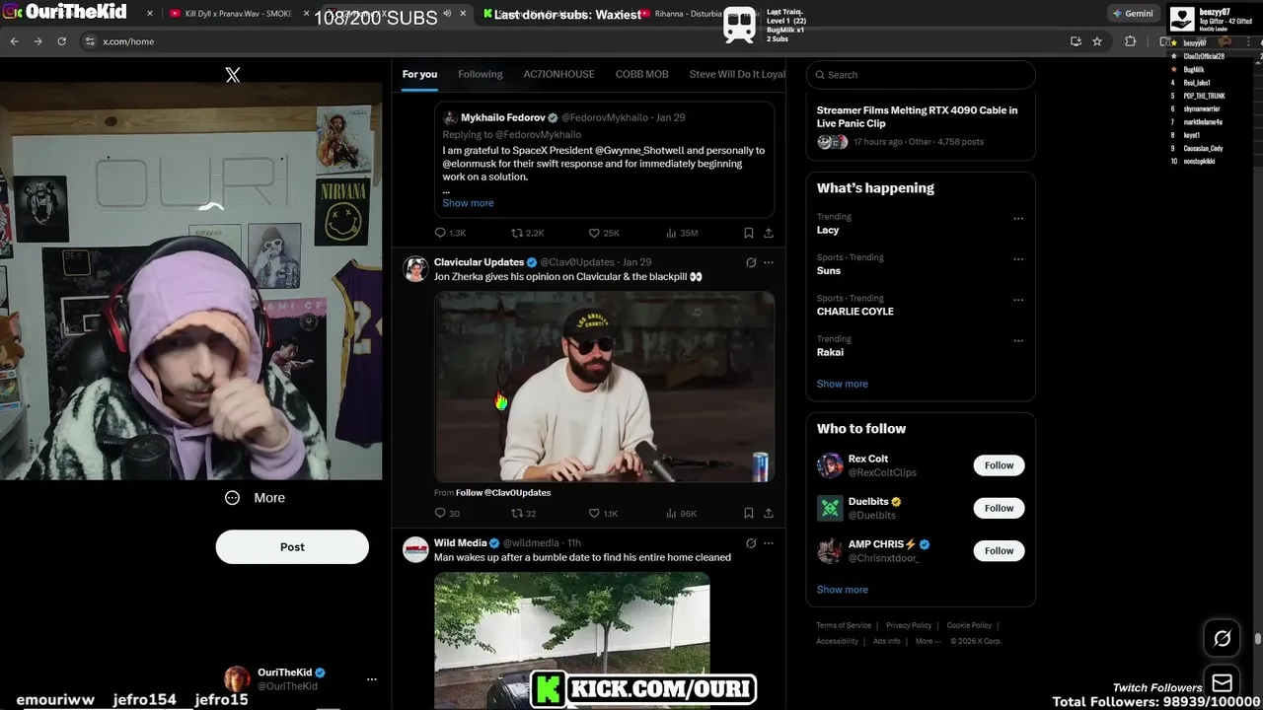
Task: Click the Search input field
Action: click(921, 75)
